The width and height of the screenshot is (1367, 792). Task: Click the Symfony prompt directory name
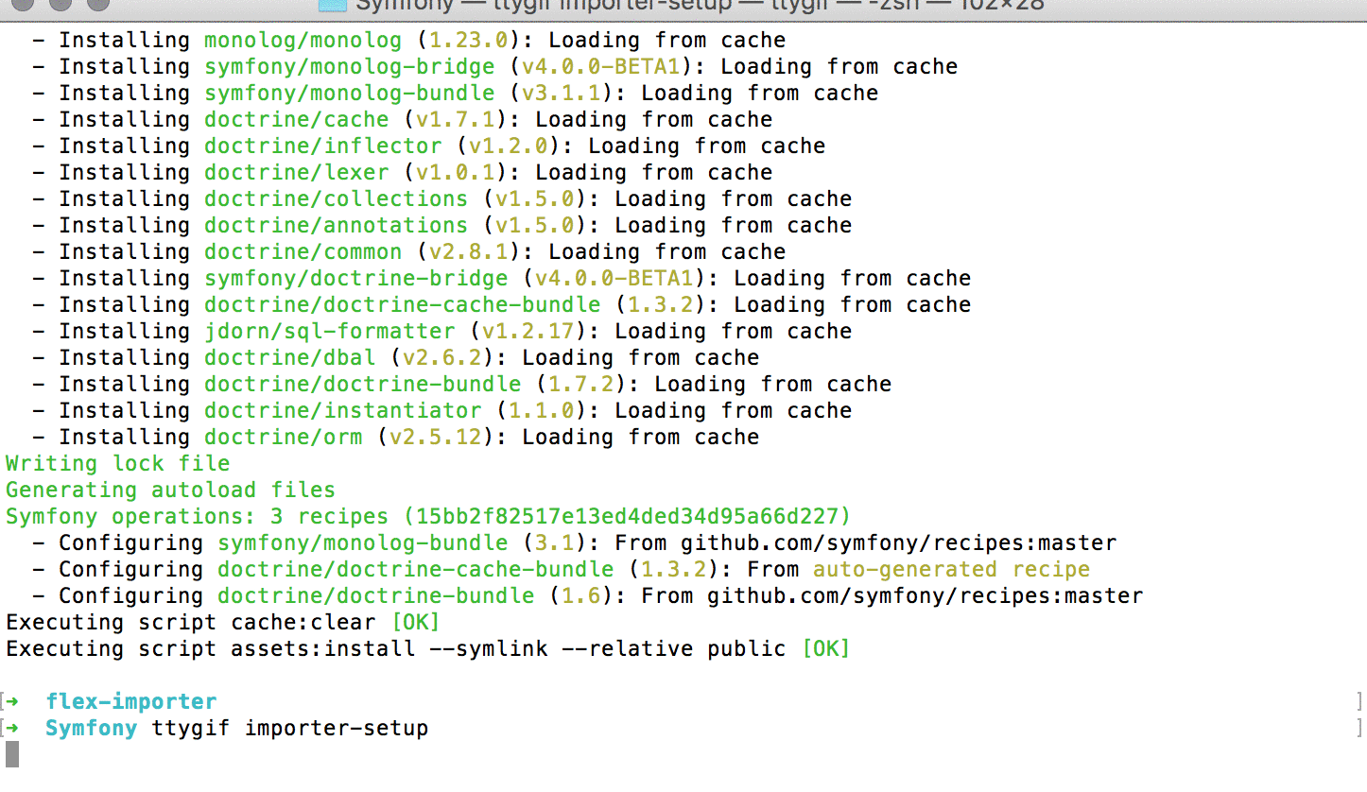(91, 729)
